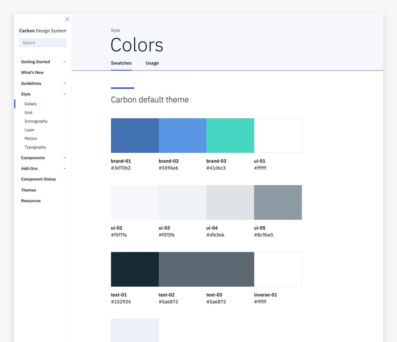
Task: Switch to the Usage tab
Action: (x=152, y=63)
